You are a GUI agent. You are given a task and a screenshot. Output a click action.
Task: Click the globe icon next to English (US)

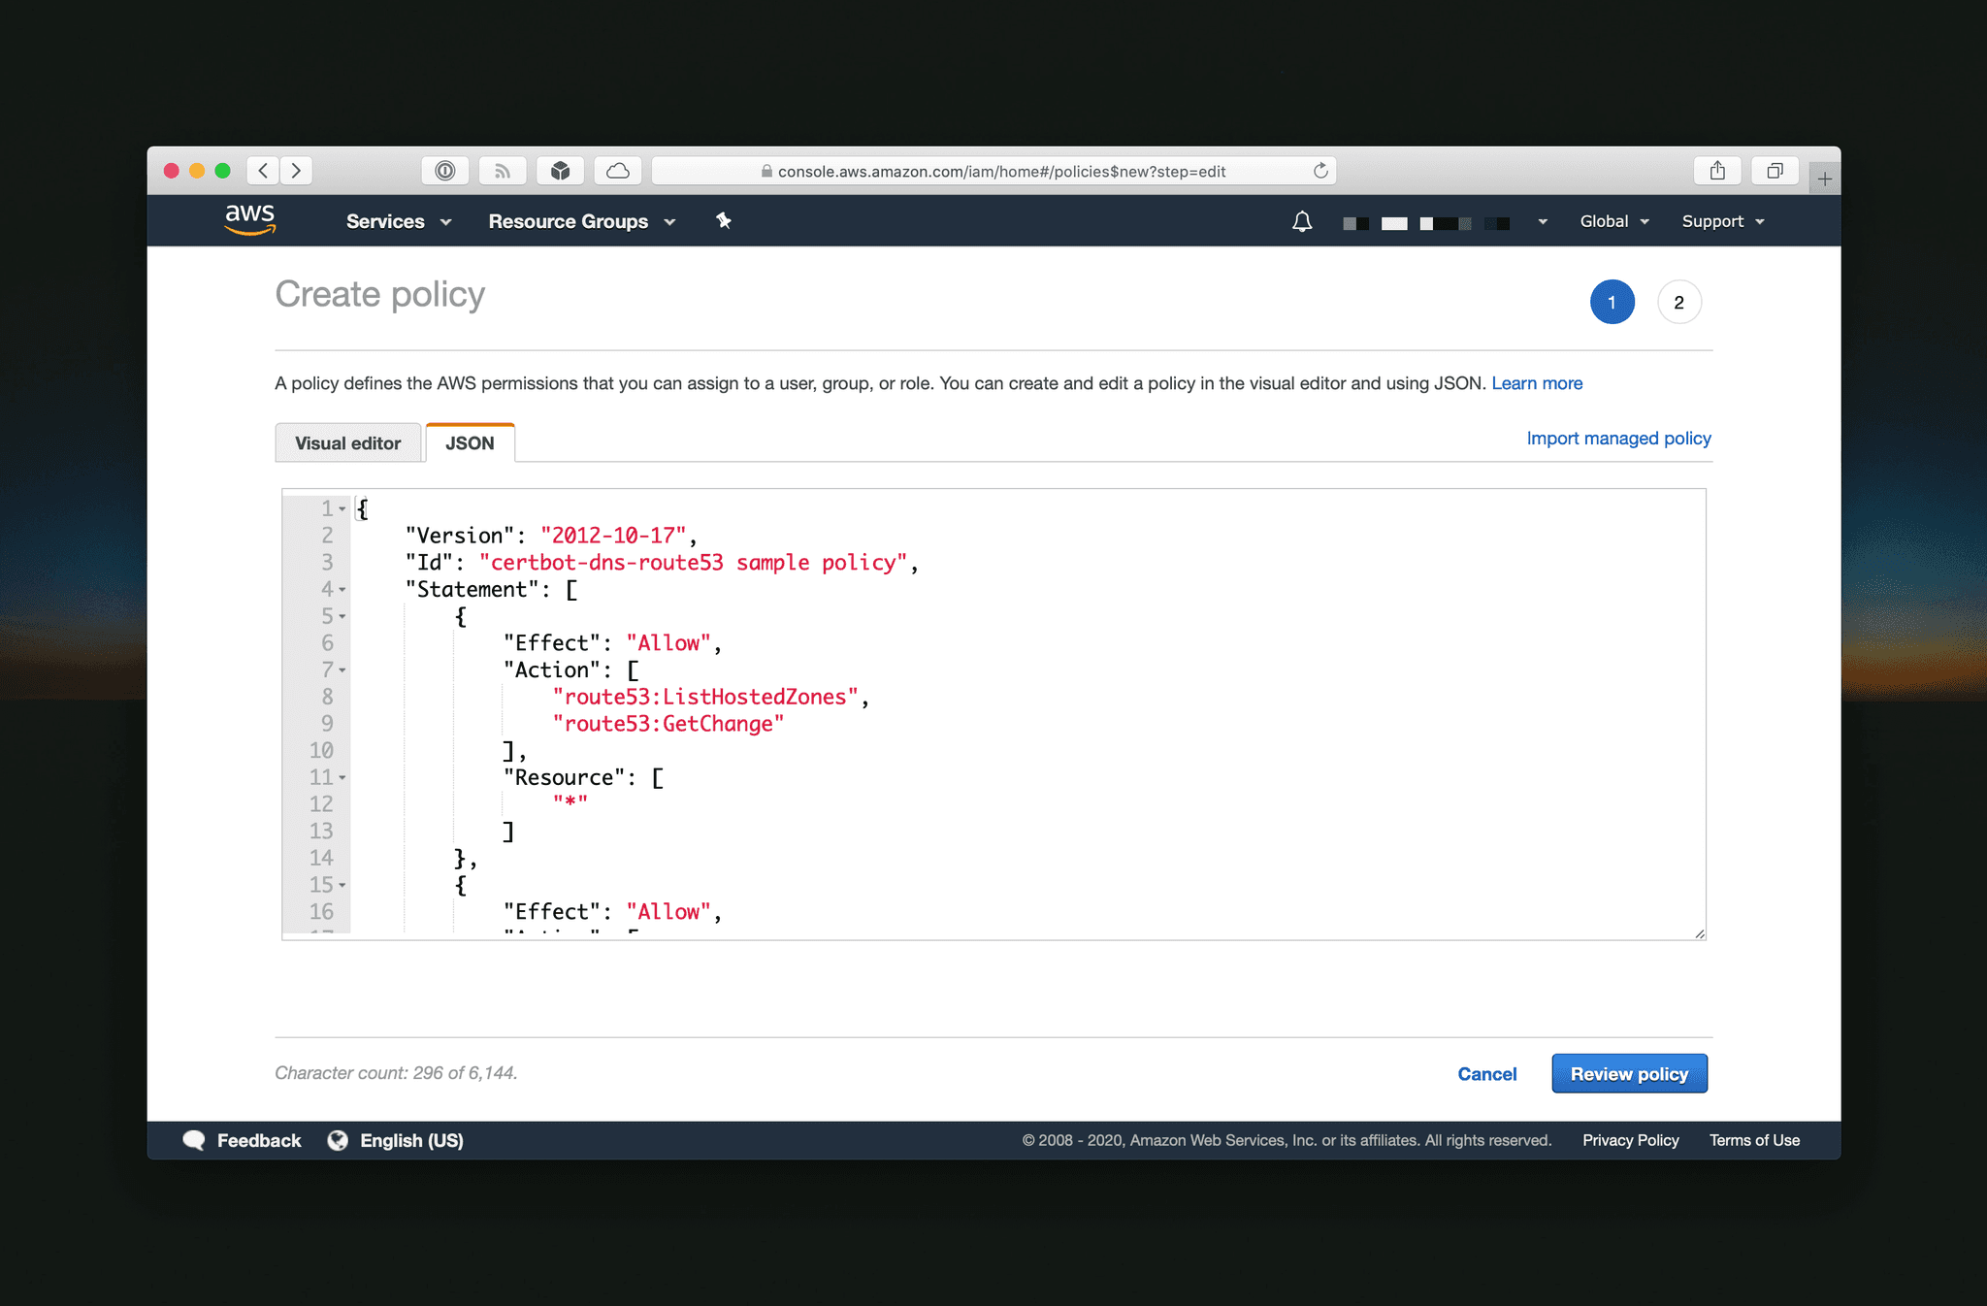[x=338, y=1140]
